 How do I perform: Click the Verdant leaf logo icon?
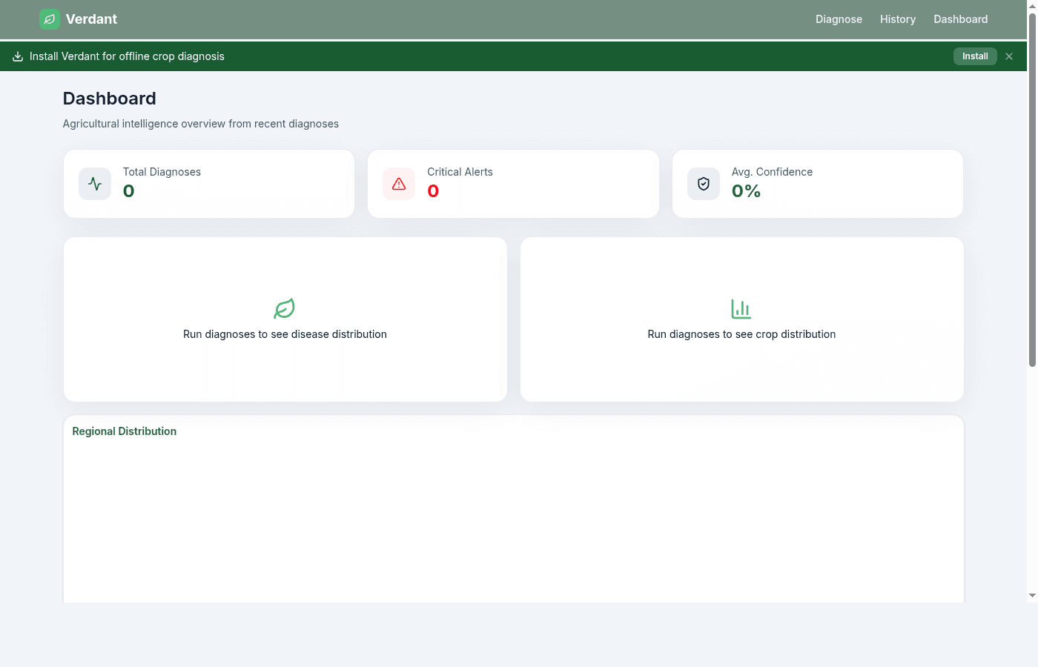(x=50, y=19)
